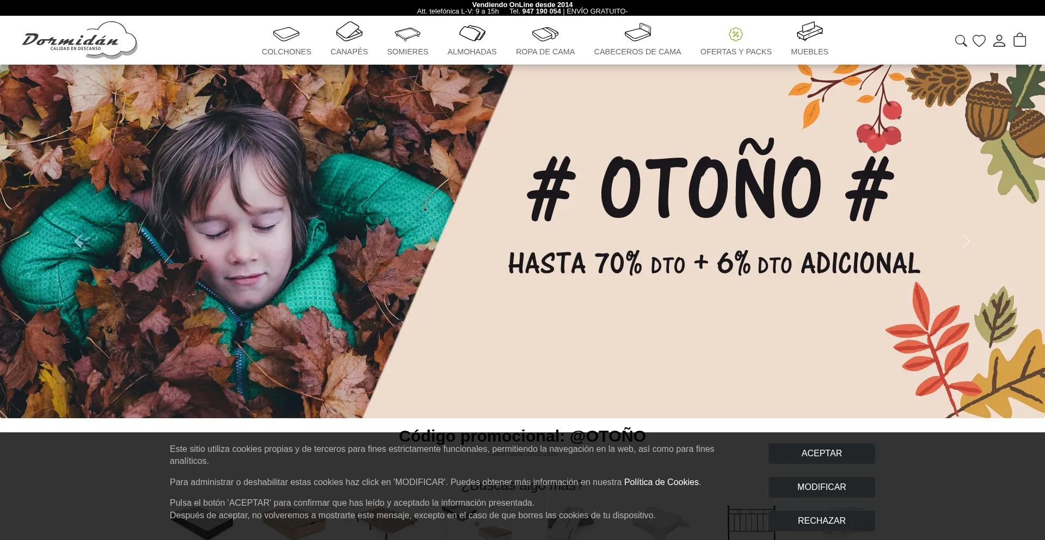Go to the next banner slide arrow

966,241
